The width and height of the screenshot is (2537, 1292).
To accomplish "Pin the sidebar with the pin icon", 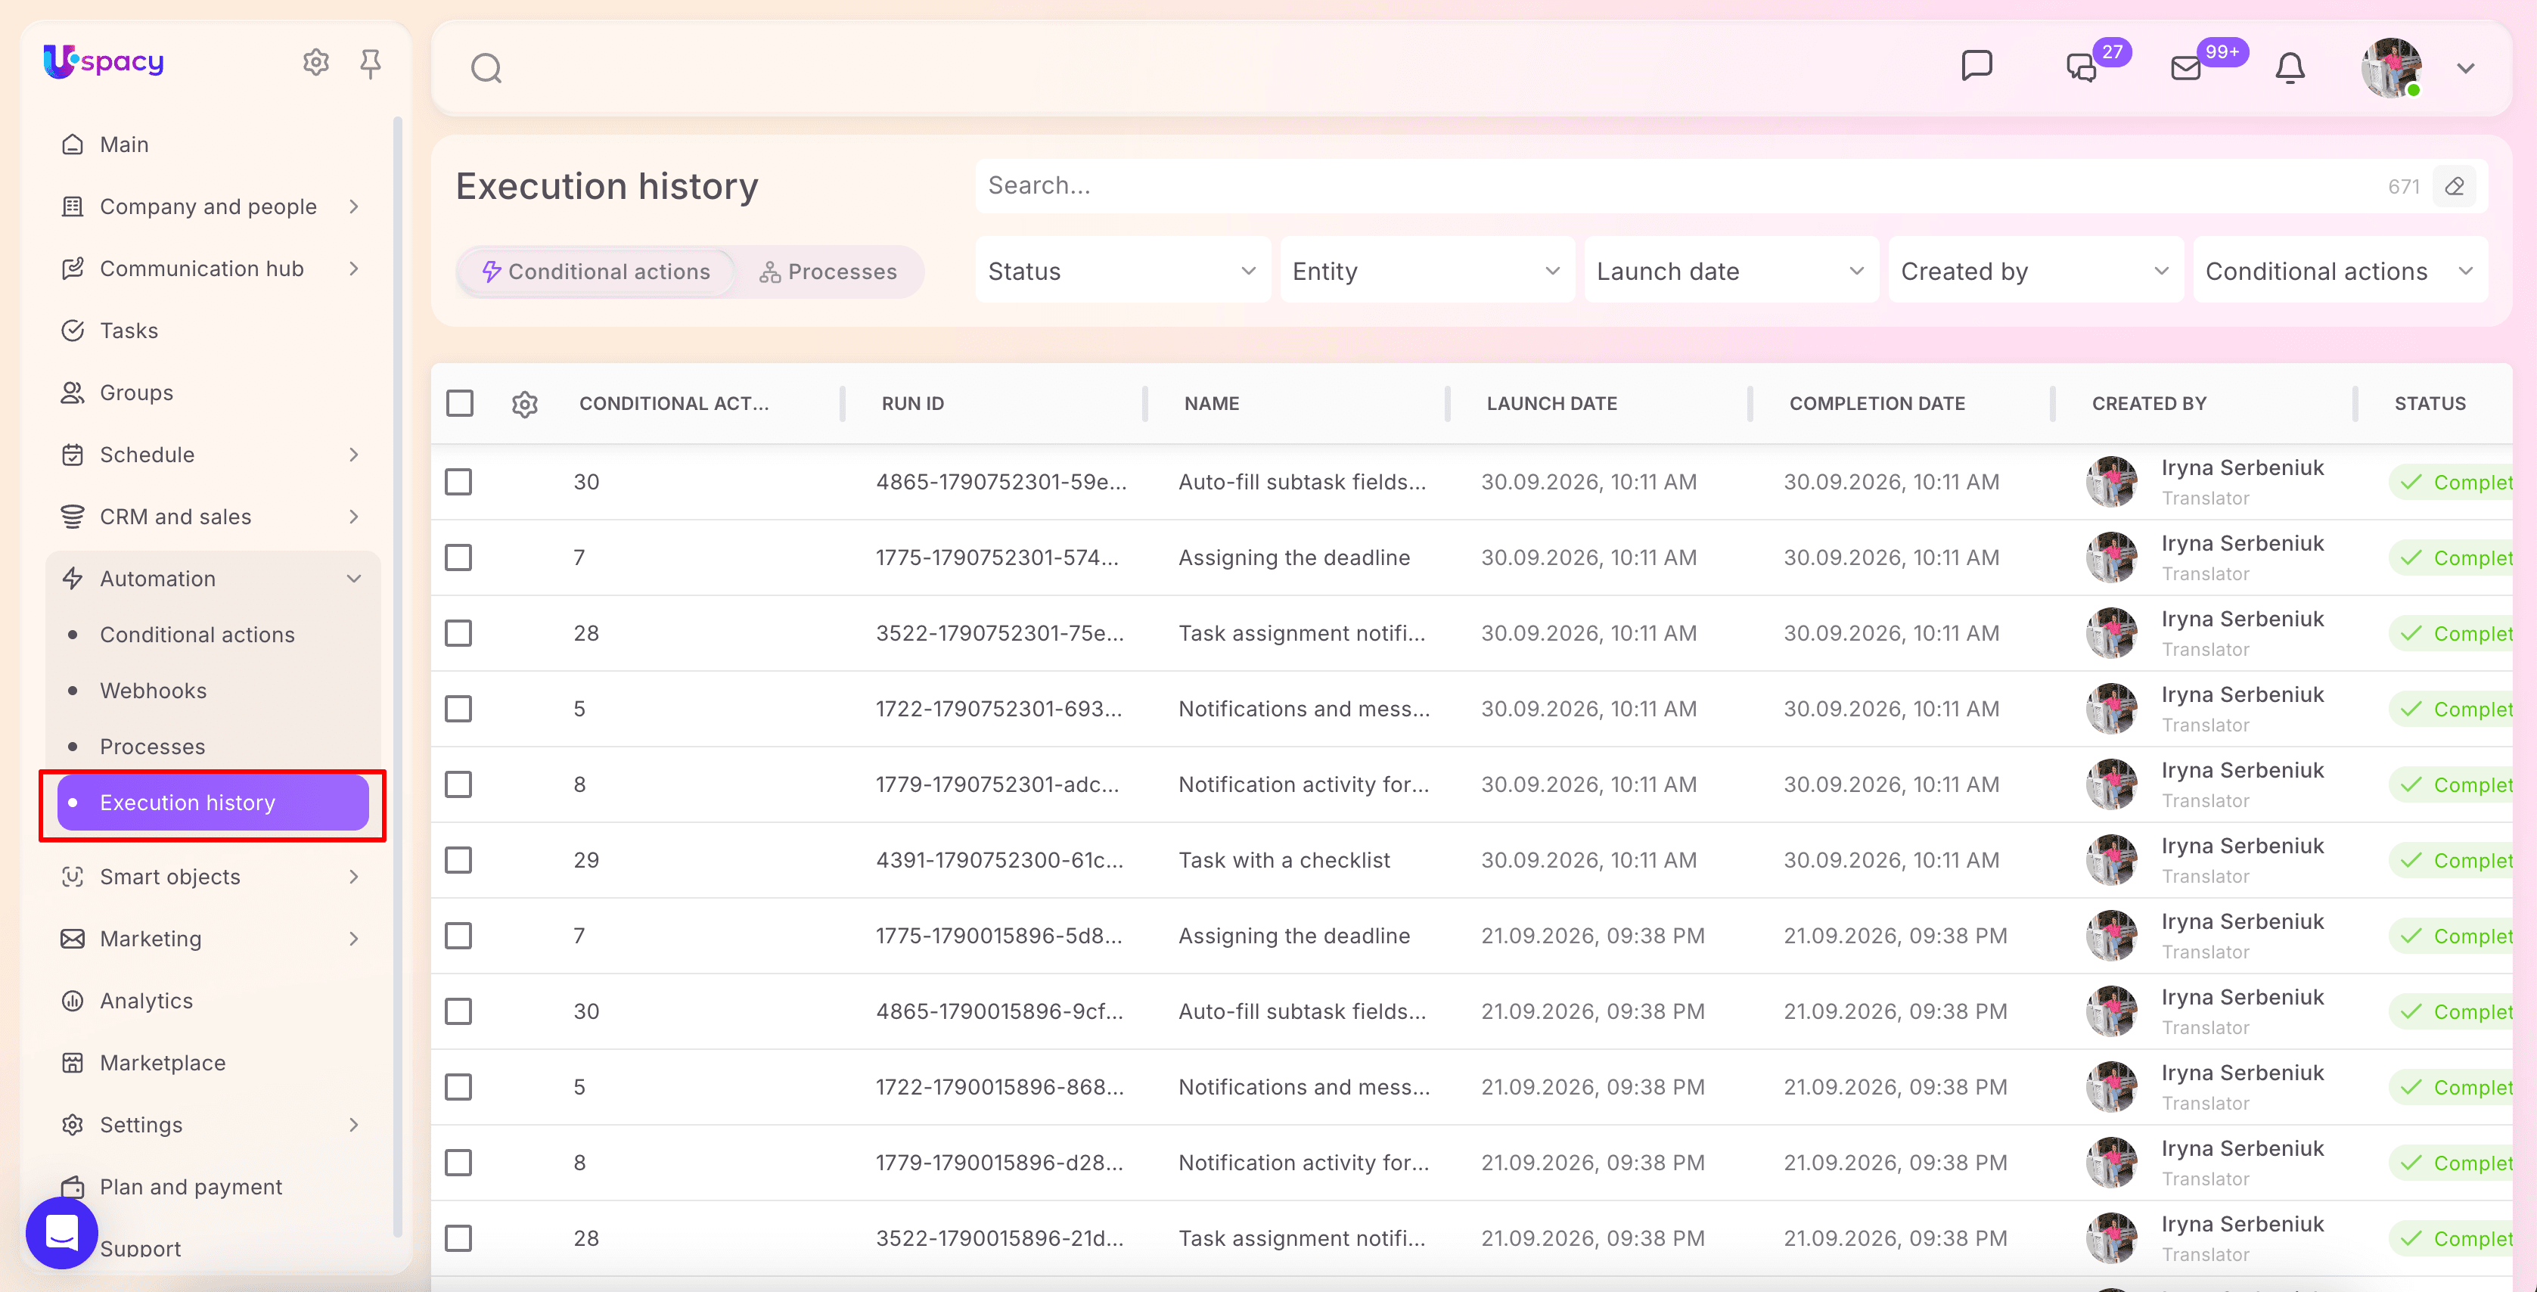I will [x=371, y=63].
